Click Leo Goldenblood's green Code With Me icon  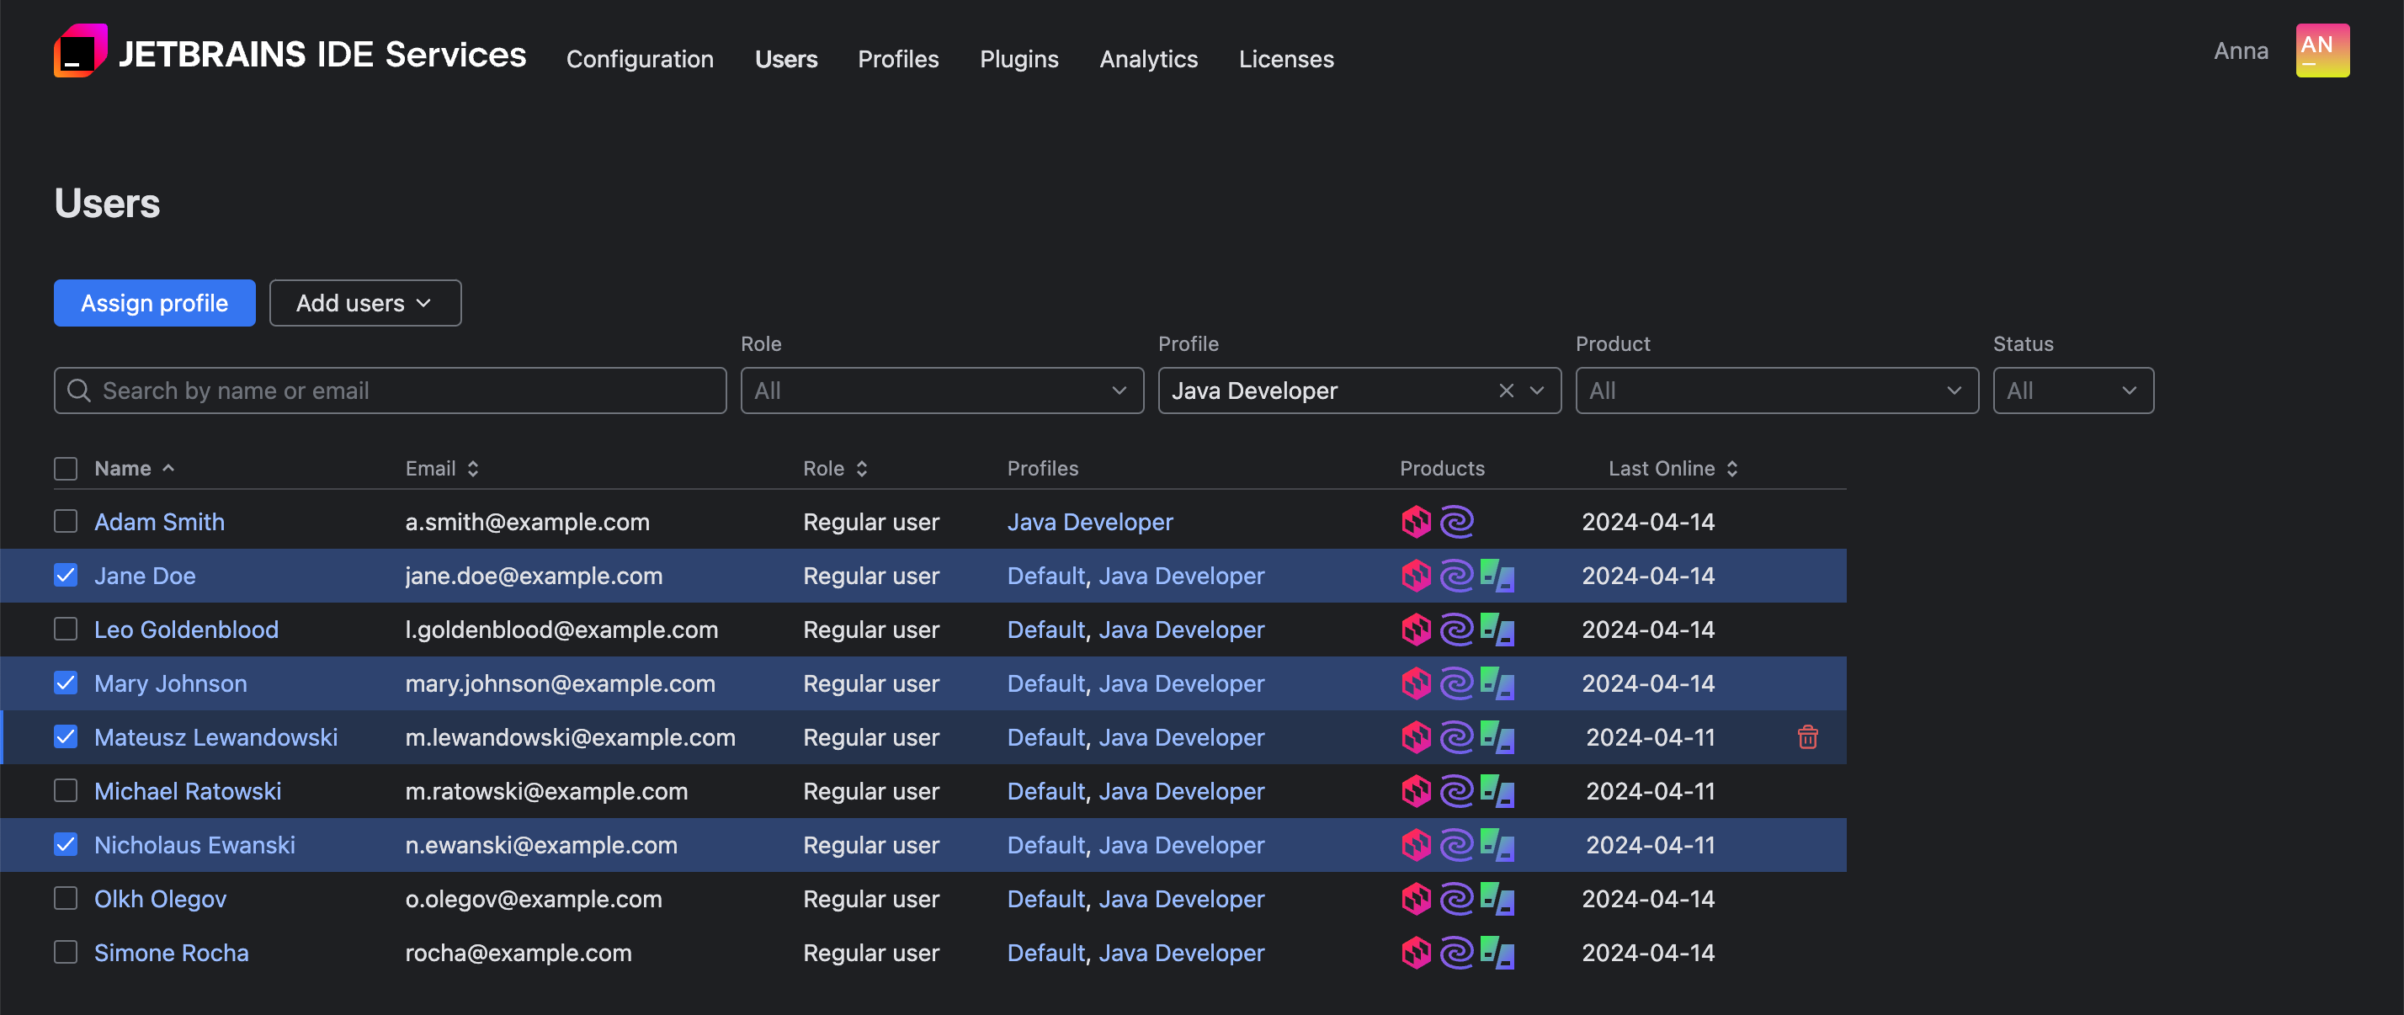(1497, 630)
